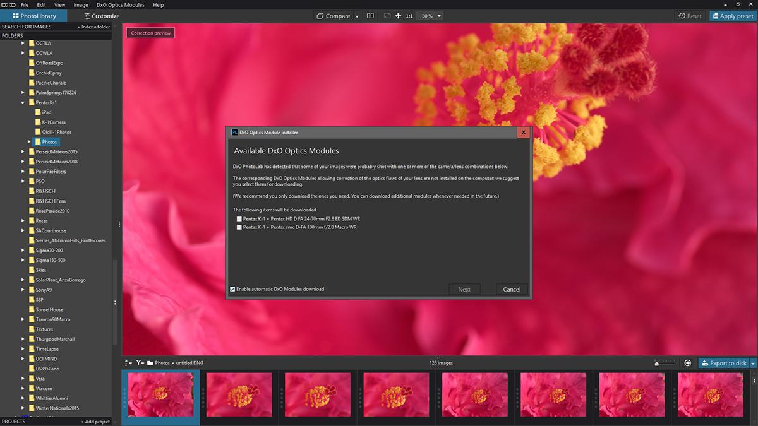The image size is (758, 426).
Task: Open the sort order icon in filmstrip bar
Action: (x=128, y=363)
